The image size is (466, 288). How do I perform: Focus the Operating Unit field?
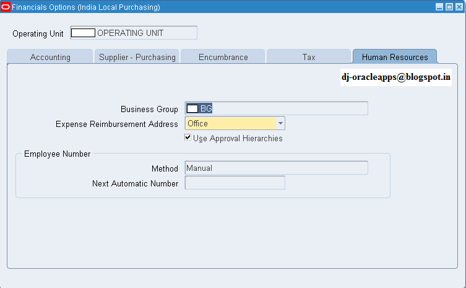[134, 33]
